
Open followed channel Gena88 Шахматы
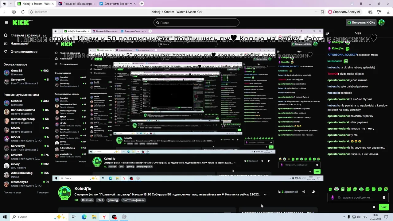click(x=26, y=72)
